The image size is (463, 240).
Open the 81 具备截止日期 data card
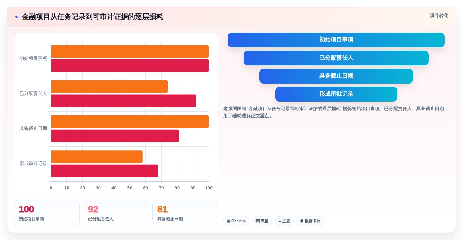click(x=185, y=213)
